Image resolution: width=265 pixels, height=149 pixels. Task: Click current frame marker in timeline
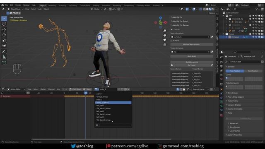[x=86, y=93]
